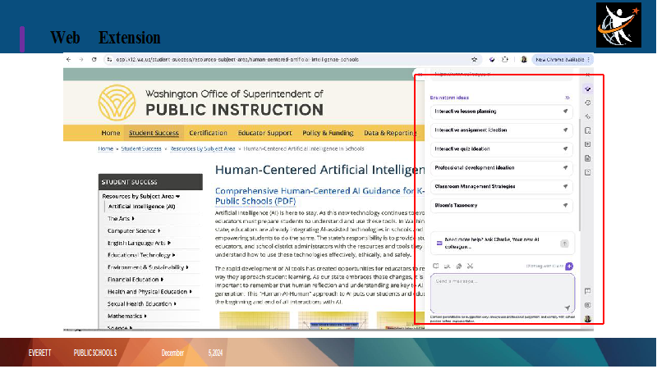Image resolution: width=657 pixels, height=369 pixels.
Task: Open the history clock icon in sidebar
Action: (x=588, y=103)
